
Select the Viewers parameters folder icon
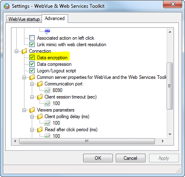tap(32, 110)
